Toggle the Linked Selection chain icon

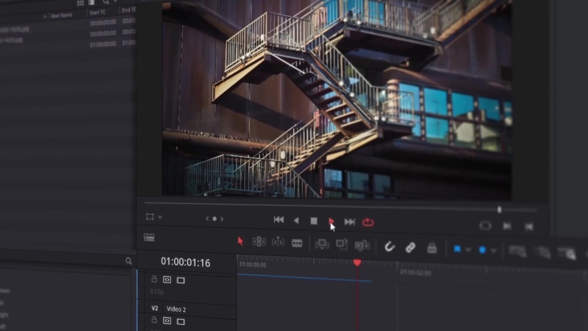coord(410,247)
